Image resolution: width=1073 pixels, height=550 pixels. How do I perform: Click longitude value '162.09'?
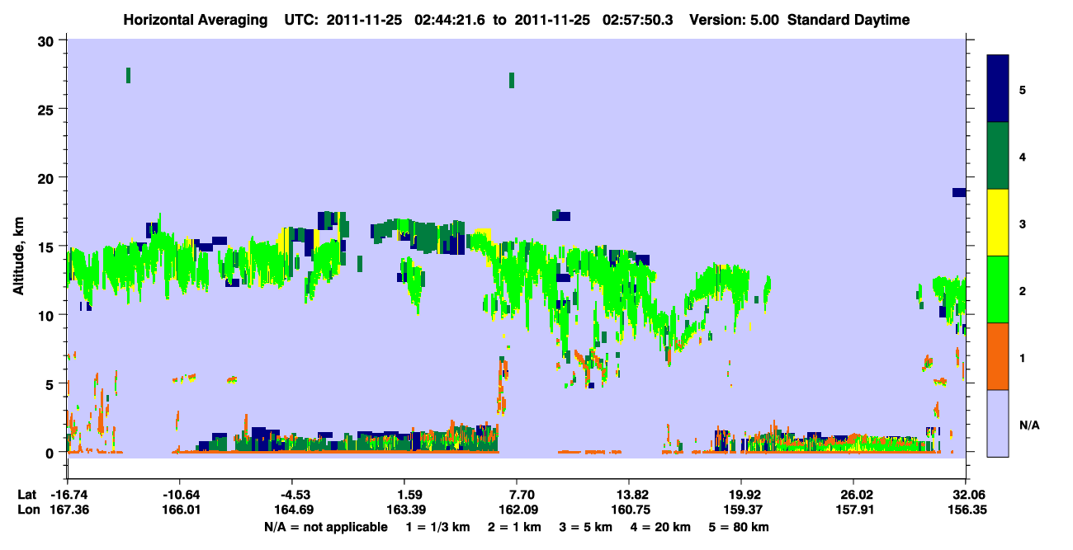coord(517,510)
